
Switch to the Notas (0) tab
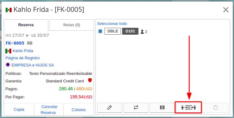pos(72,25)
